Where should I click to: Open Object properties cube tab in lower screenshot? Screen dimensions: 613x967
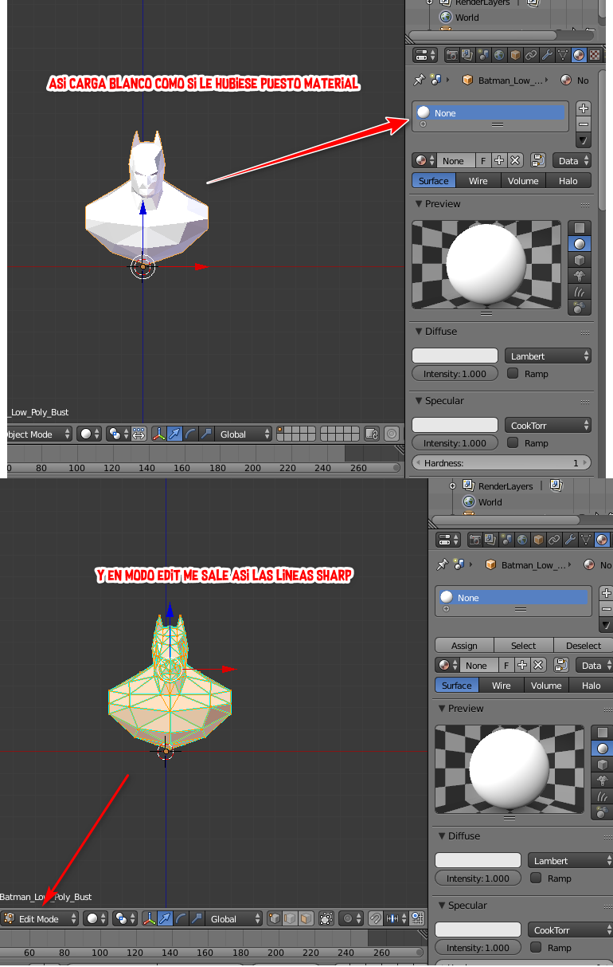(x=538, y=540)
